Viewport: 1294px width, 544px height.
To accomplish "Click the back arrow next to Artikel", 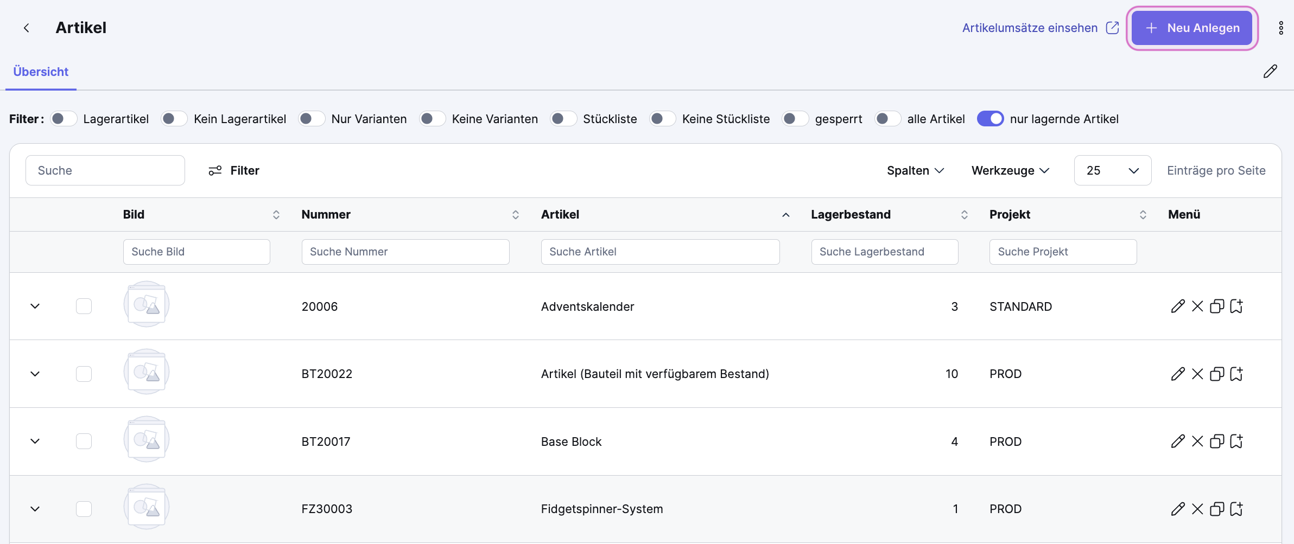I will click(x=26, y=28).
